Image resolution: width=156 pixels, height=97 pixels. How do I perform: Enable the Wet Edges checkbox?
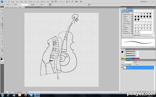(122, 28)
